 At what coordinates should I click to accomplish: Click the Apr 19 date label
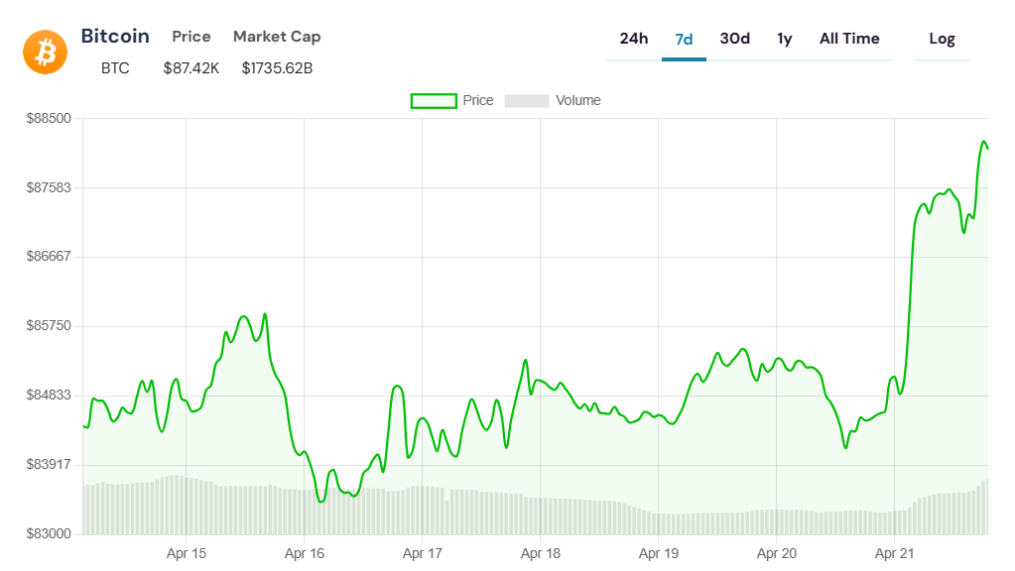pyautogui.click(x=659, y=553)
